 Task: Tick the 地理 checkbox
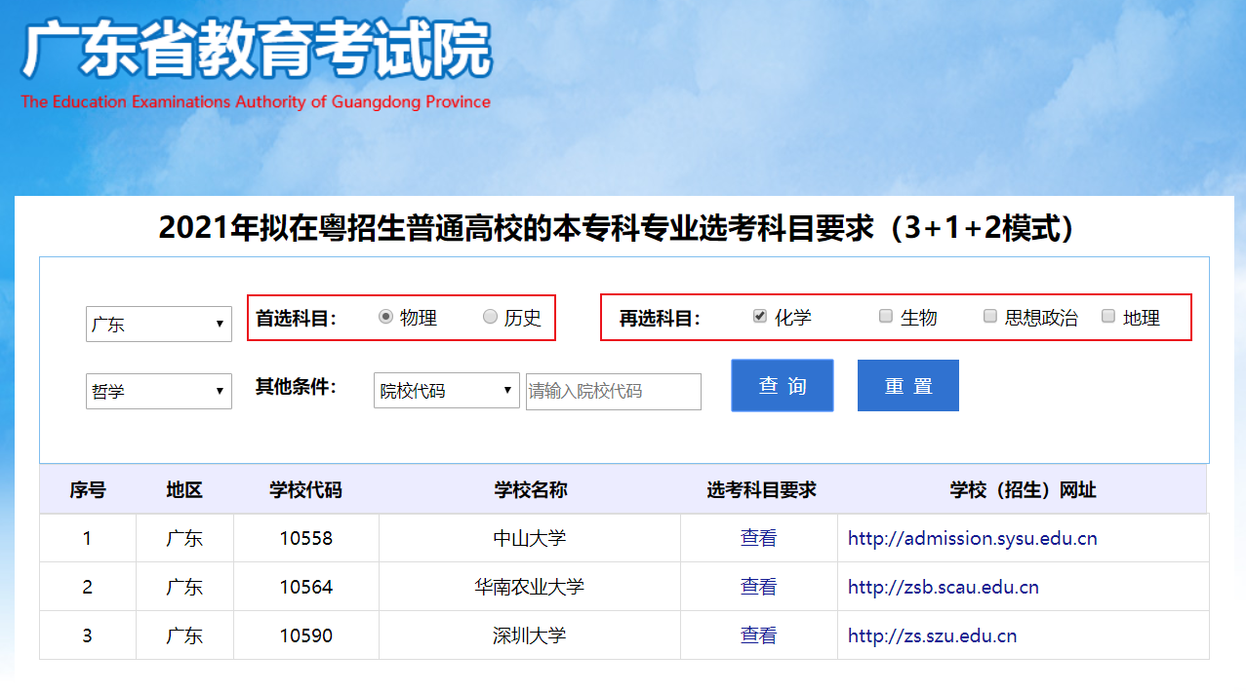[1107, 316]
